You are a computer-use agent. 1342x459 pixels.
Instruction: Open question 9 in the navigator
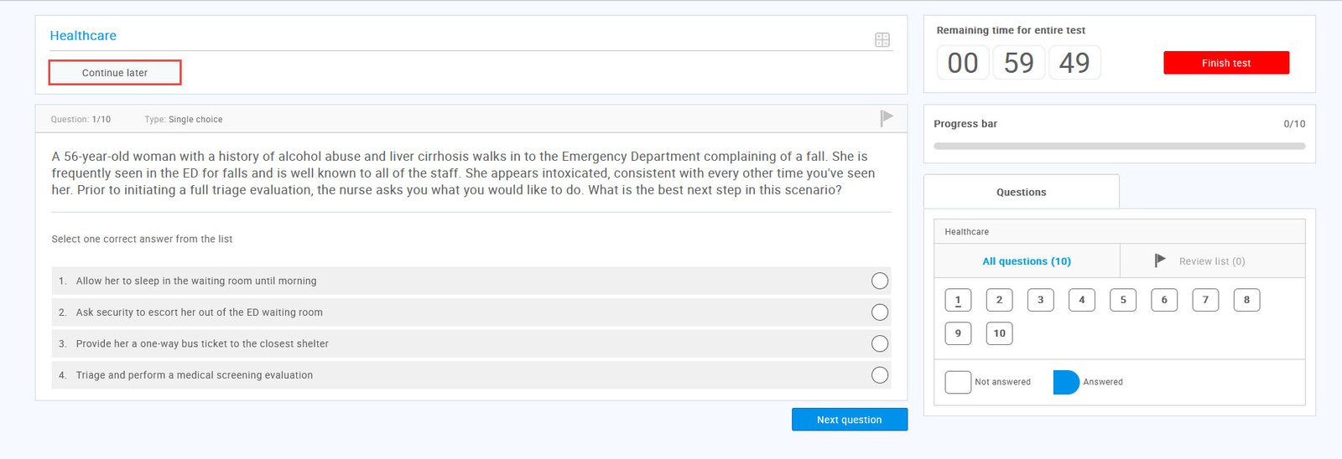click(958, 333)
